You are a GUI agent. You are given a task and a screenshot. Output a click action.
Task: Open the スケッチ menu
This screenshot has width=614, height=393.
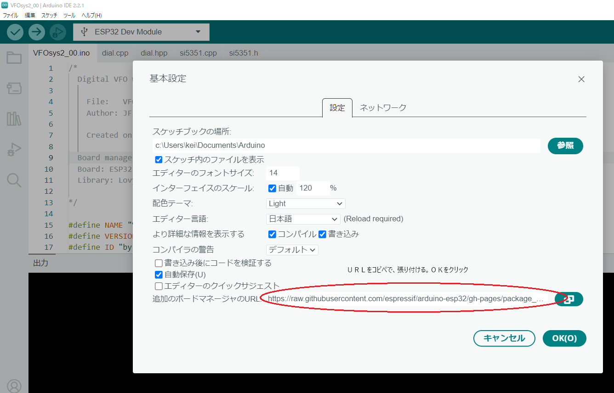tap(49, 15)
